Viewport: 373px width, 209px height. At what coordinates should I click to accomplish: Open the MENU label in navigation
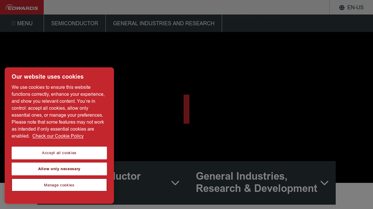tap(25, 23)
